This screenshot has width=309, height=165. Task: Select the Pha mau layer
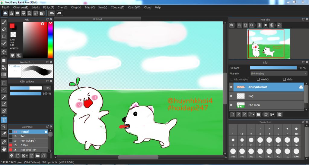tap(269, 105)
